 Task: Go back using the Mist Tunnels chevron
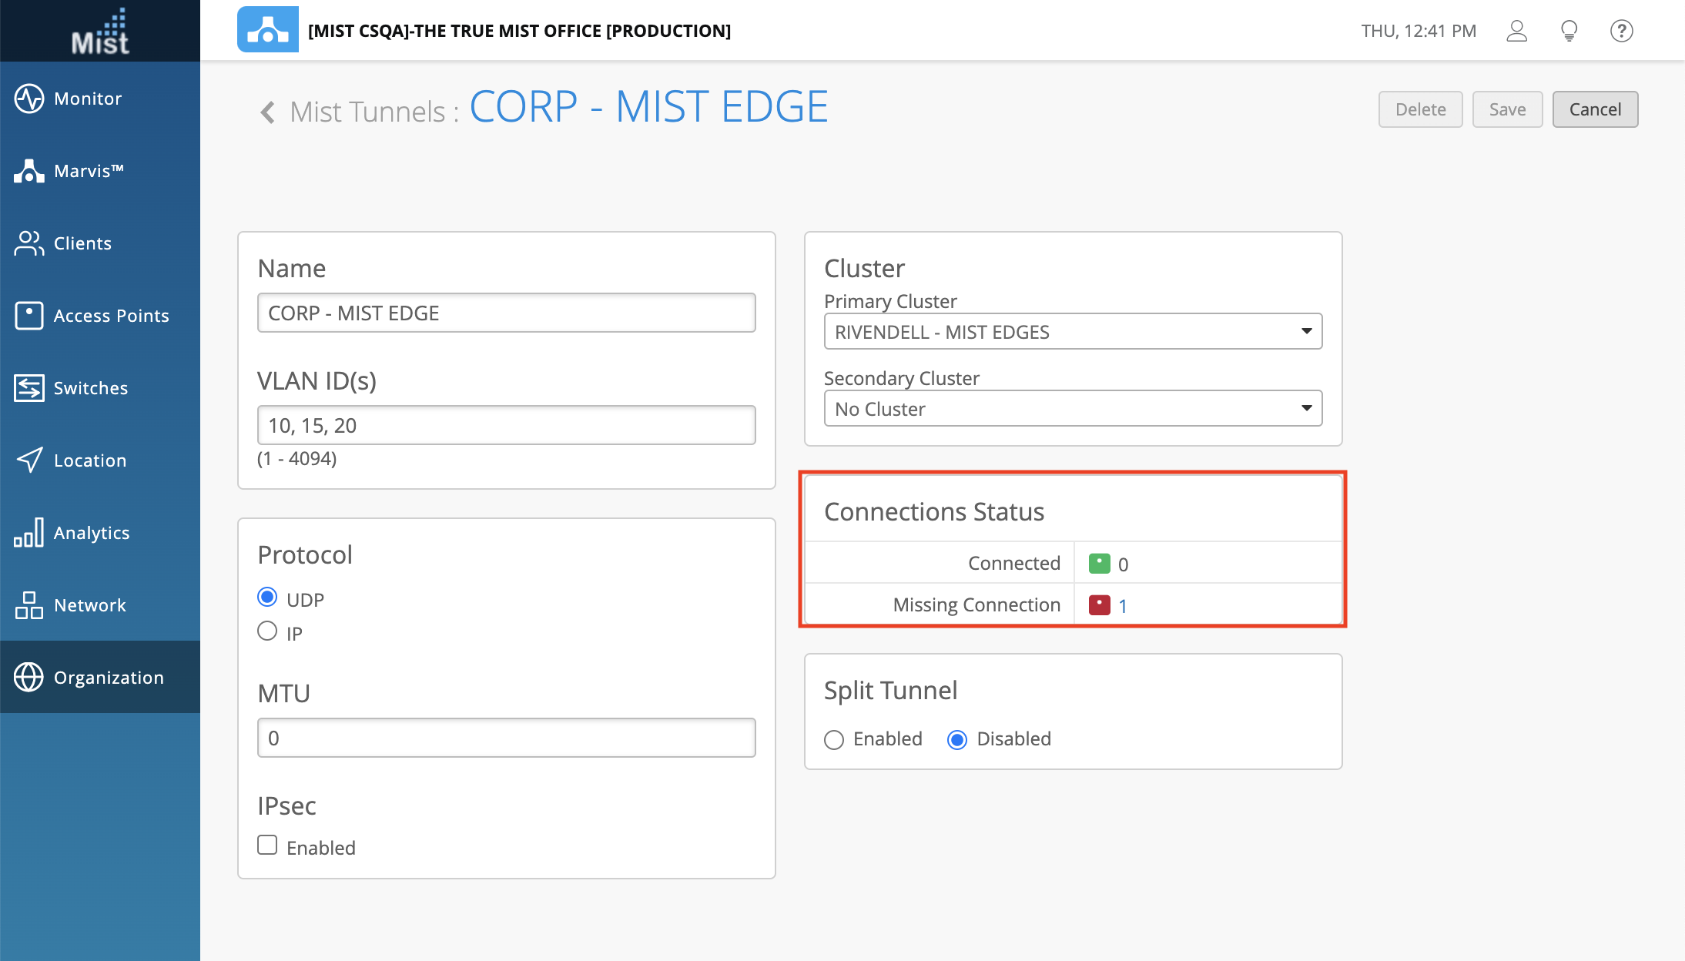pos(267,112)
